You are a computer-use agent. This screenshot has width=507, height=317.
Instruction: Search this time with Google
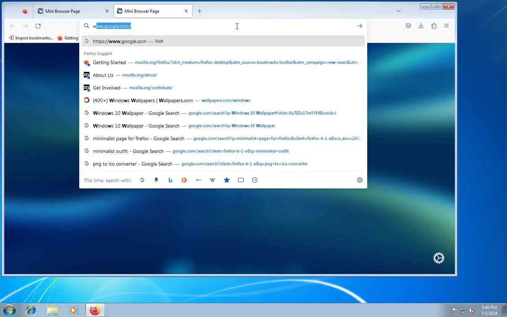(142, 180)
